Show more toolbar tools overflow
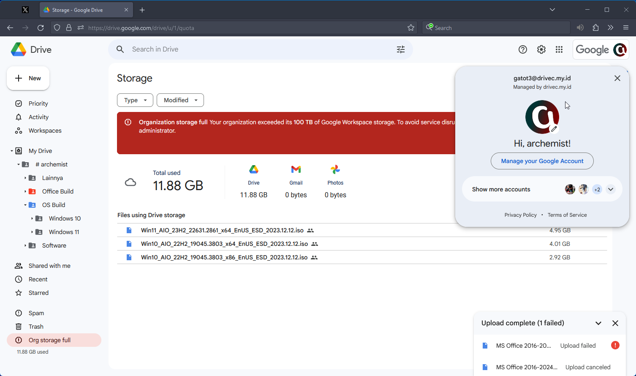The width and height of the screenshot is (636, 376). point(611,28)
